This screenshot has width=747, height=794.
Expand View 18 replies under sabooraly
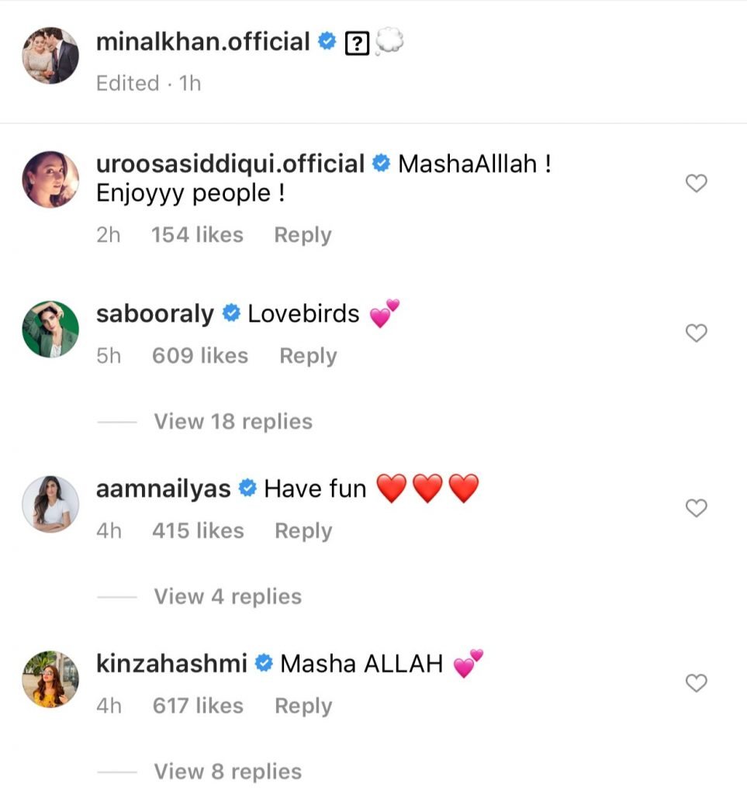[x=233, y=422]
